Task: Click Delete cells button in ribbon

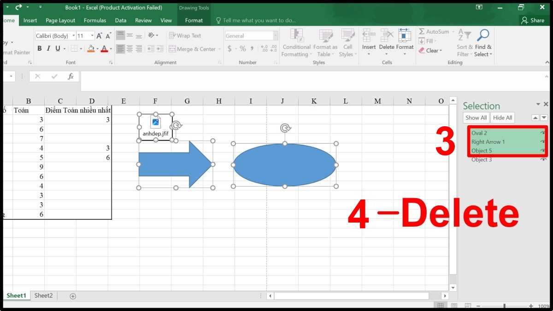Action: (x=387, y=43)
